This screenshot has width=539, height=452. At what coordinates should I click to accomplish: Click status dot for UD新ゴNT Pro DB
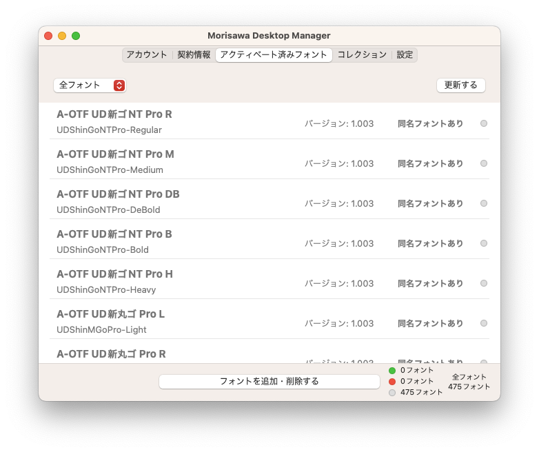point(484,203)
